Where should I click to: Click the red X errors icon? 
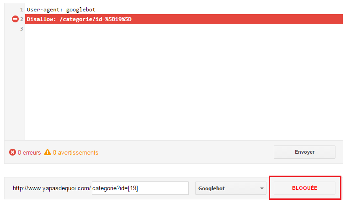tap(12, 152)
